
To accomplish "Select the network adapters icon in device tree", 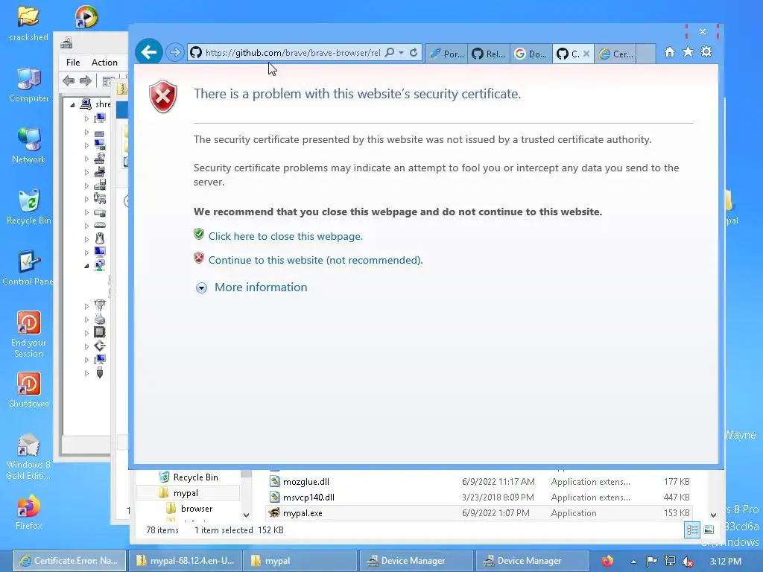I will coord(100,265).
